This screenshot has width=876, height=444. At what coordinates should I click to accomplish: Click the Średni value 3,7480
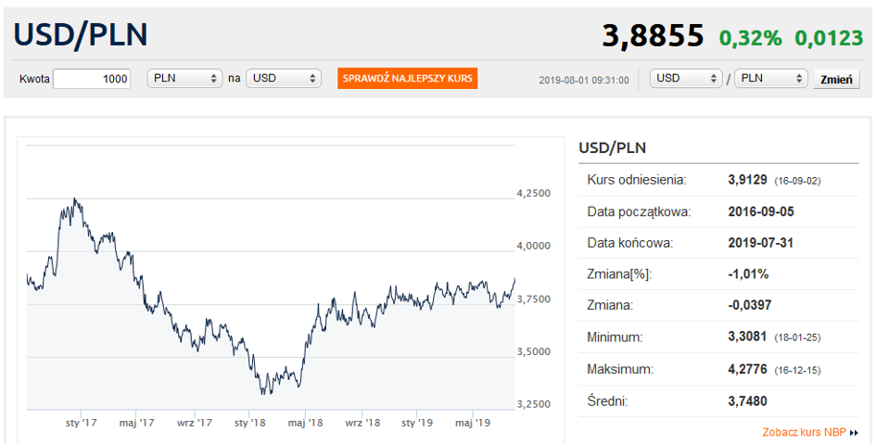point(747,401)
